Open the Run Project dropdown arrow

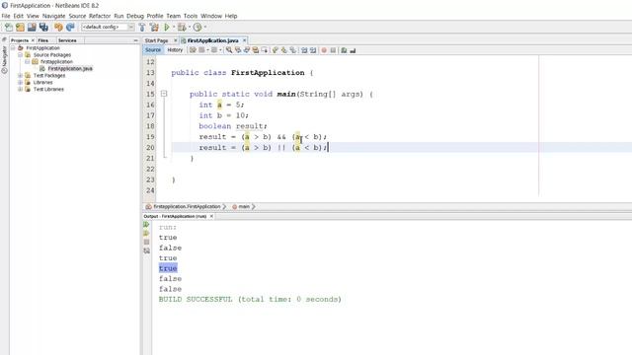(174, 27)
